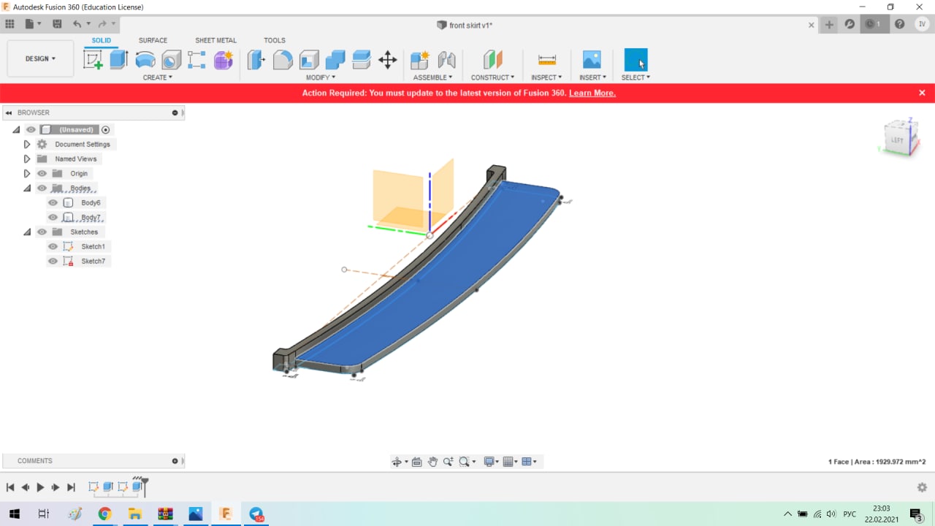
Task: Switch to the TOOLS tab
Action: [x=275, y=41]
